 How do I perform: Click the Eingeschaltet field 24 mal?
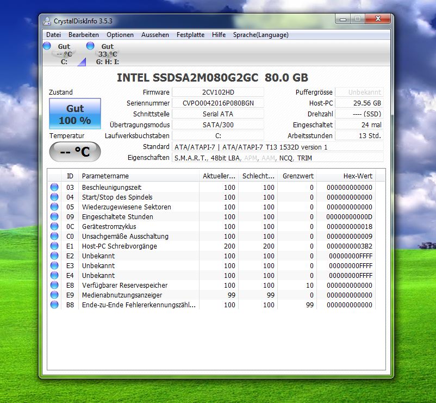(x=359, y=125)
